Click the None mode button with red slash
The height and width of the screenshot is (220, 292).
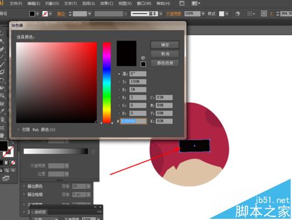[x=13, y=162]
